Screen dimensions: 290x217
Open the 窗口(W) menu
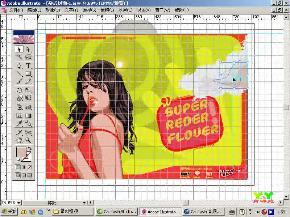(162, 10)
